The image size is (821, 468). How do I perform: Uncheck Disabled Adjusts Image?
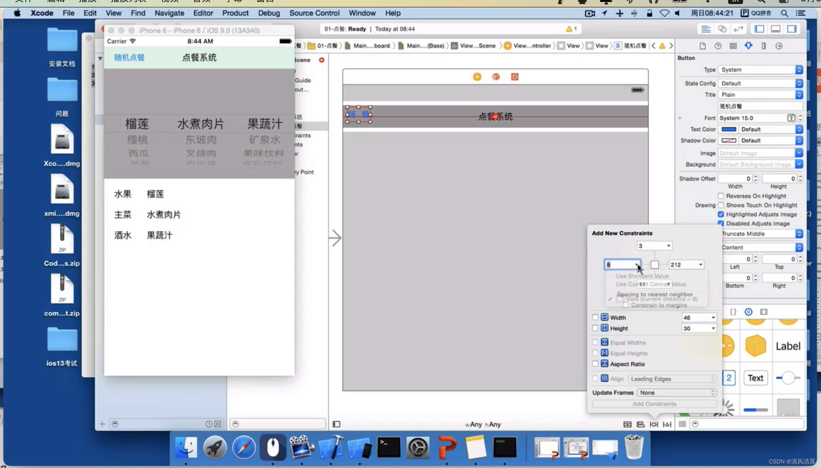(x=721, y=223)
